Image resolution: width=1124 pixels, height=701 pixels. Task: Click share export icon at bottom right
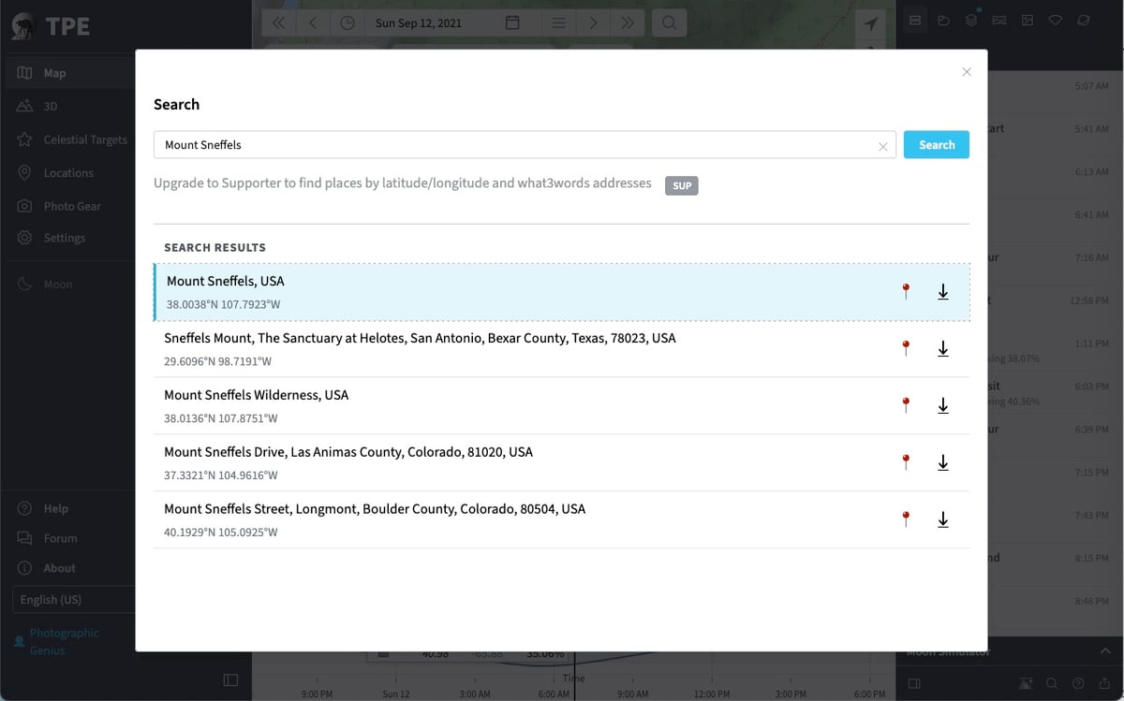1105,683
